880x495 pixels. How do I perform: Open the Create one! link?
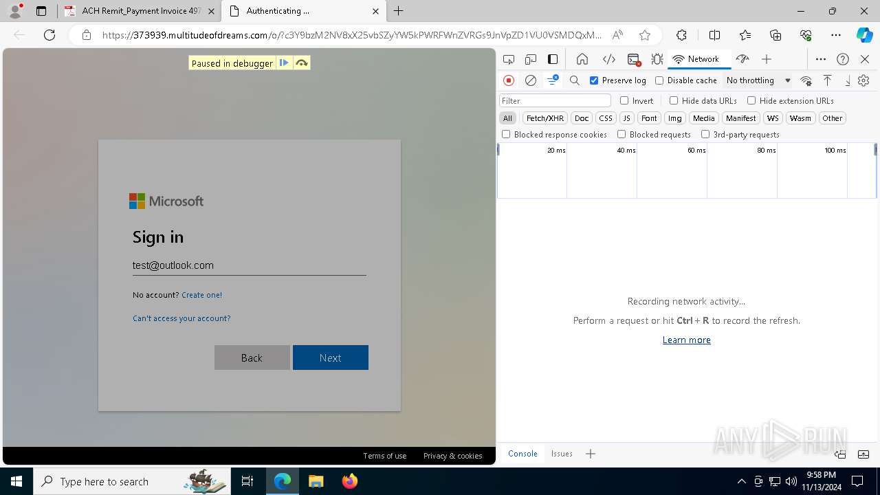pyautogui.click(x=201, y=295)
